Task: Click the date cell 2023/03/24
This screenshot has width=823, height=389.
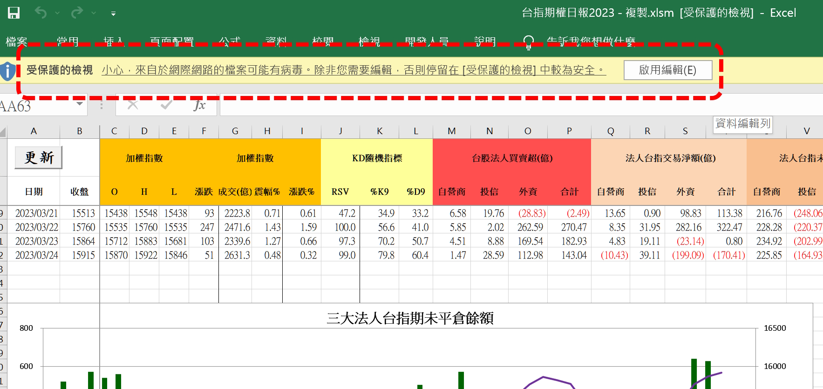Action: click(x=34, y=255)
